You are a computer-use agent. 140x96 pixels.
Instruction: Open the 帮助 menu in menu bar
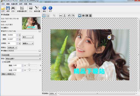pos(31,4)
